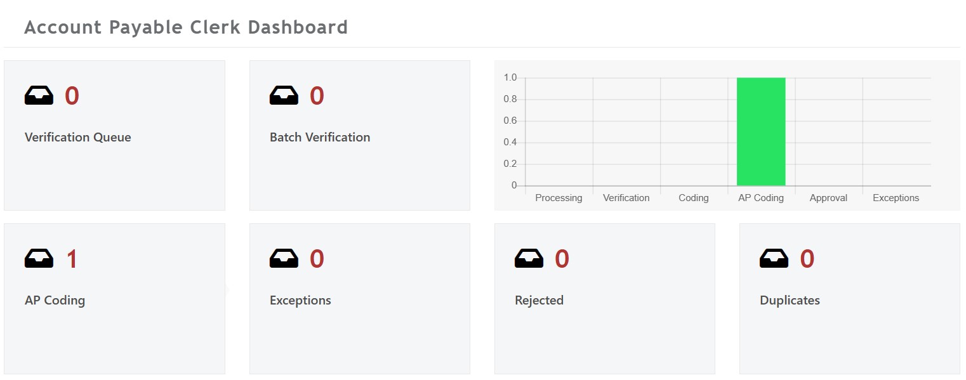Click the dashboard title heading

point(186,27)
